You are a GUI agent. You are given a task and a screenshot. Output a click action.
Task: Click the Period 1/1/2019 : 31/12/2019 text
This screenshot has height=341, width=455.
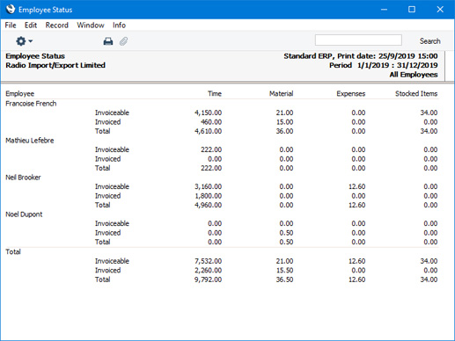[383, 65]
